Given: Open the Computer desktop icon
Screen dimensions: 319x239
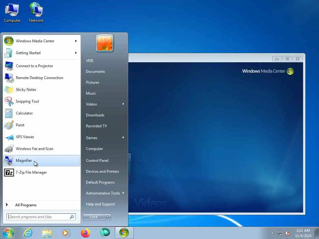Looking at the screenshot, I should point(12,12).
